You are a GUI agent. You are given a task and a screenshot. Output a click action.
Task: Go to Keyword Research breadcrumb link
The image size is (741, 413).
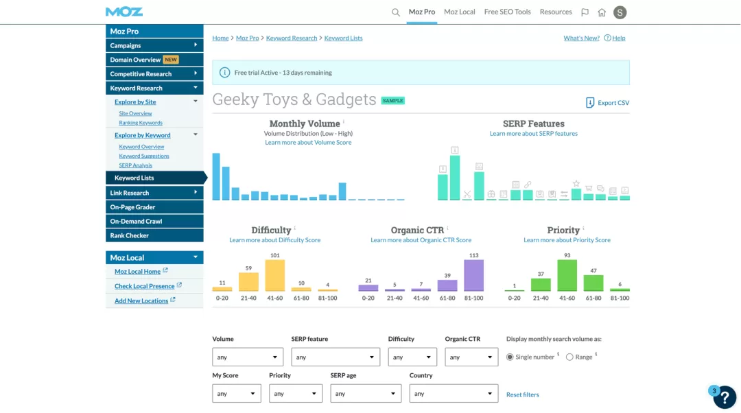click(x=292, y=38)
